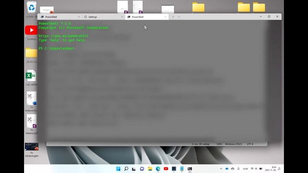308x173 pixels.
Task: Open Wi-Fi network tray icon
Action: coord(252,169)
